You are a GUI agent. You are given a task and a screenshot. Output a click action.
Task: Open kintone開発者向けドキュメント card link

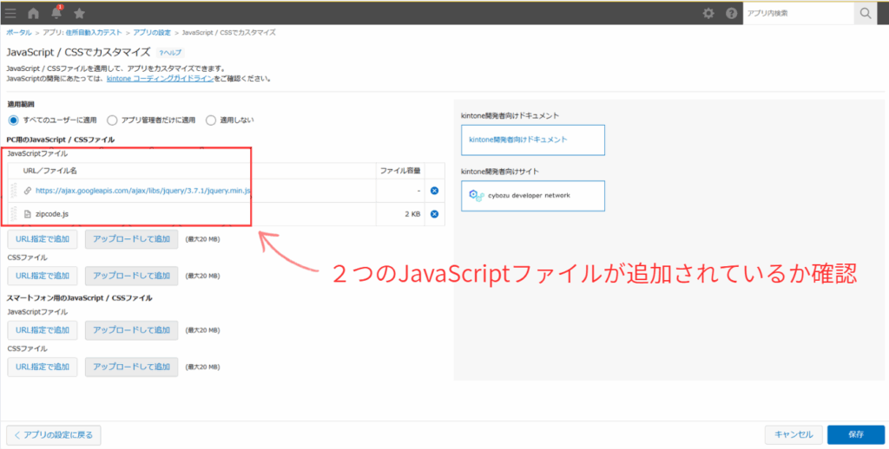pos(533,140)
